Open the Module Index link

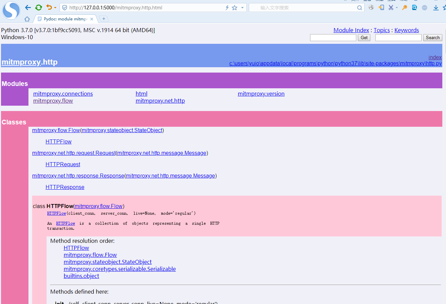(351, 30)
